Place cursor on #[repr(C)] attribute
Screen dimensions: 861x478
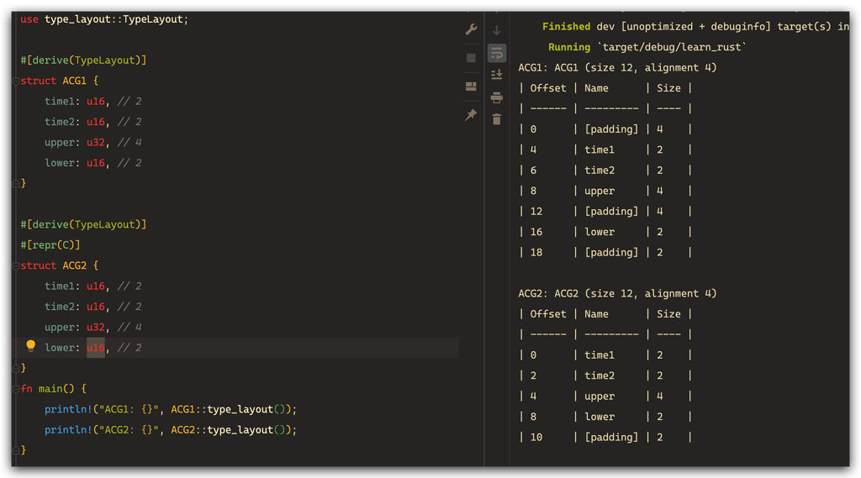pyautogui.click(x=50, y=245)
